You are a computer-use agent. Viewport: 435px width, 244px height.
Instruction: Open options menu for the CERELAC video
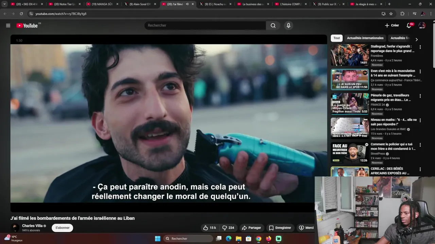[420, 169]
